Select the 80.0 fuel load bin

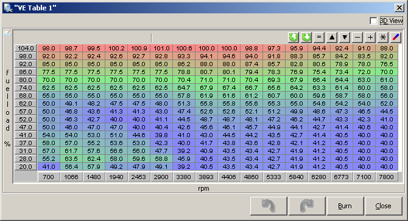point(26,80)
